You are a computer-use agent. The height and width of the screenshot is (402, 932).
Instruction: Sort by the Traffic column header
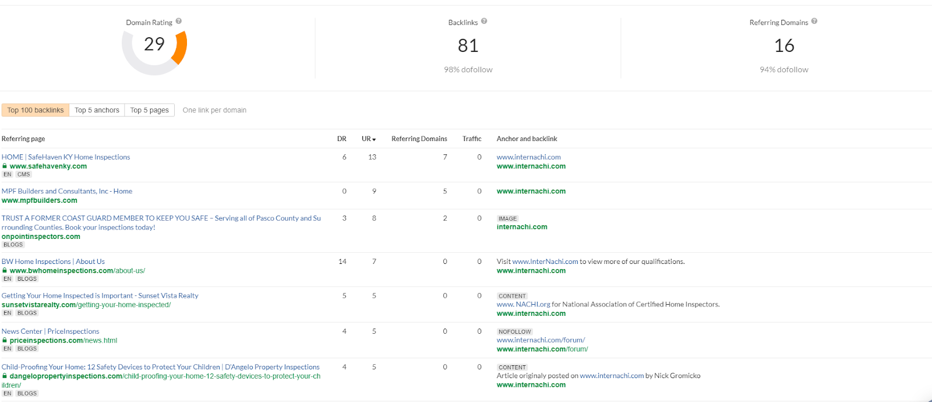coord(472,139)
